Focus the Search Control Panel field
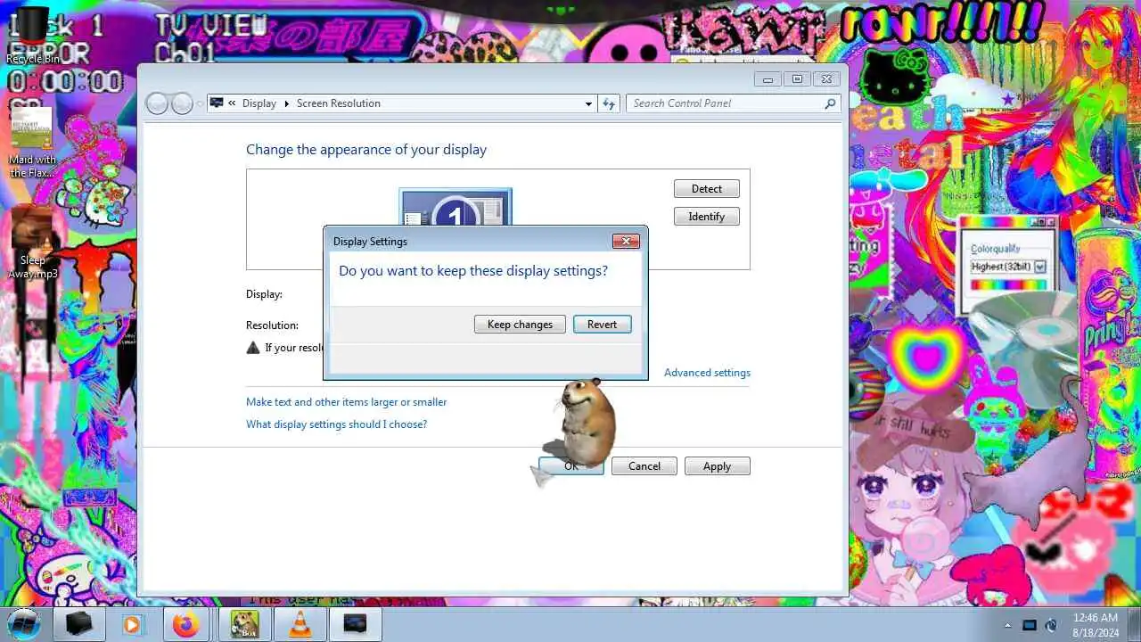 point(733,103)
